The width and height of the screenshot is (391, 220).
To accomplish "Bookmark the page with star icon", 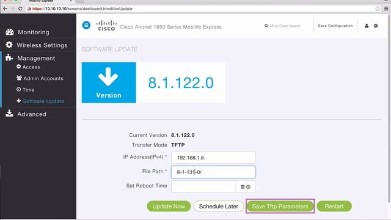I will tap(378, 9).
